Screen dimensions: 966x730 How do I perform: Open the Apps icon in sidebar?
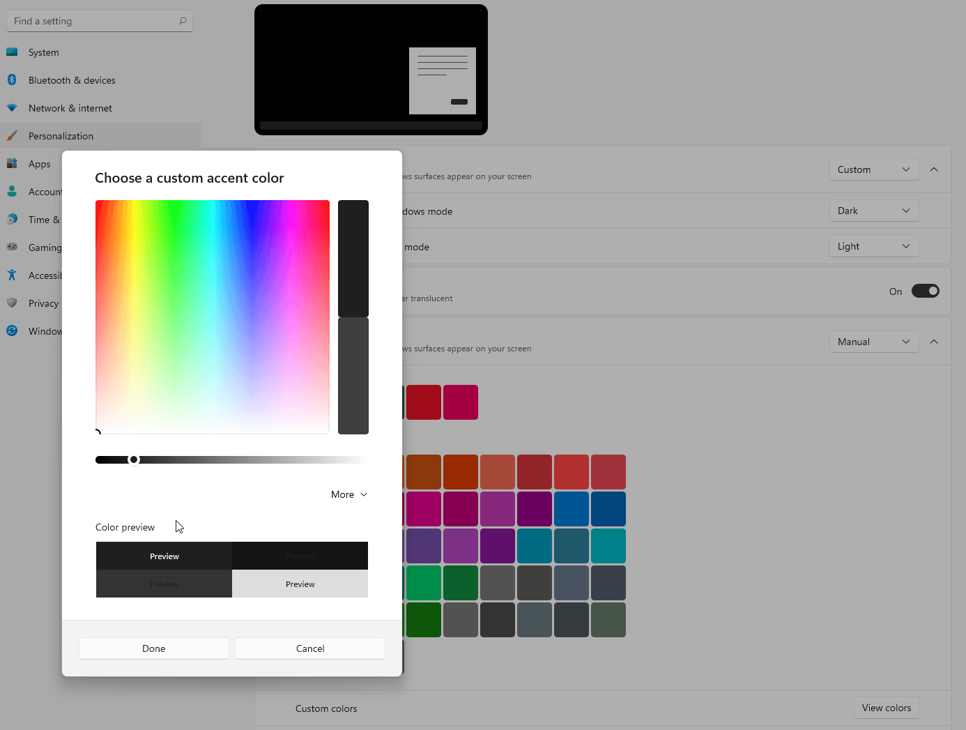[x=12, y=164]
